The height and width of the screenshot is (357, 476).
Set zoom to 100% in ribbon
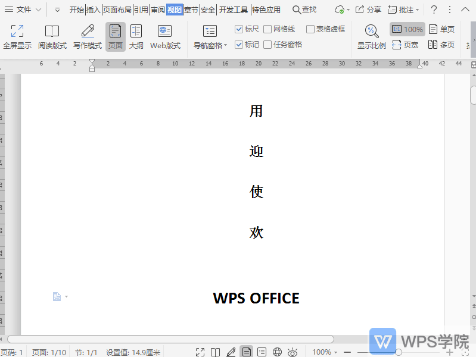(407, 29)
